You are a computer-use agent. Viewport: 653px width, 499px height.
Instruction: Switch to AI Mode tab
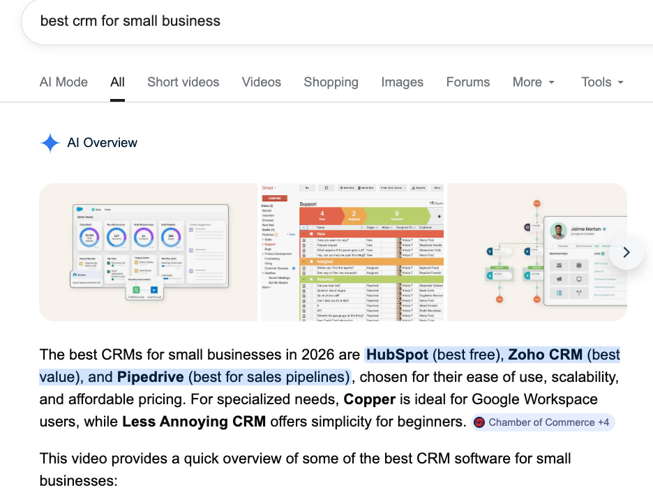63,82
